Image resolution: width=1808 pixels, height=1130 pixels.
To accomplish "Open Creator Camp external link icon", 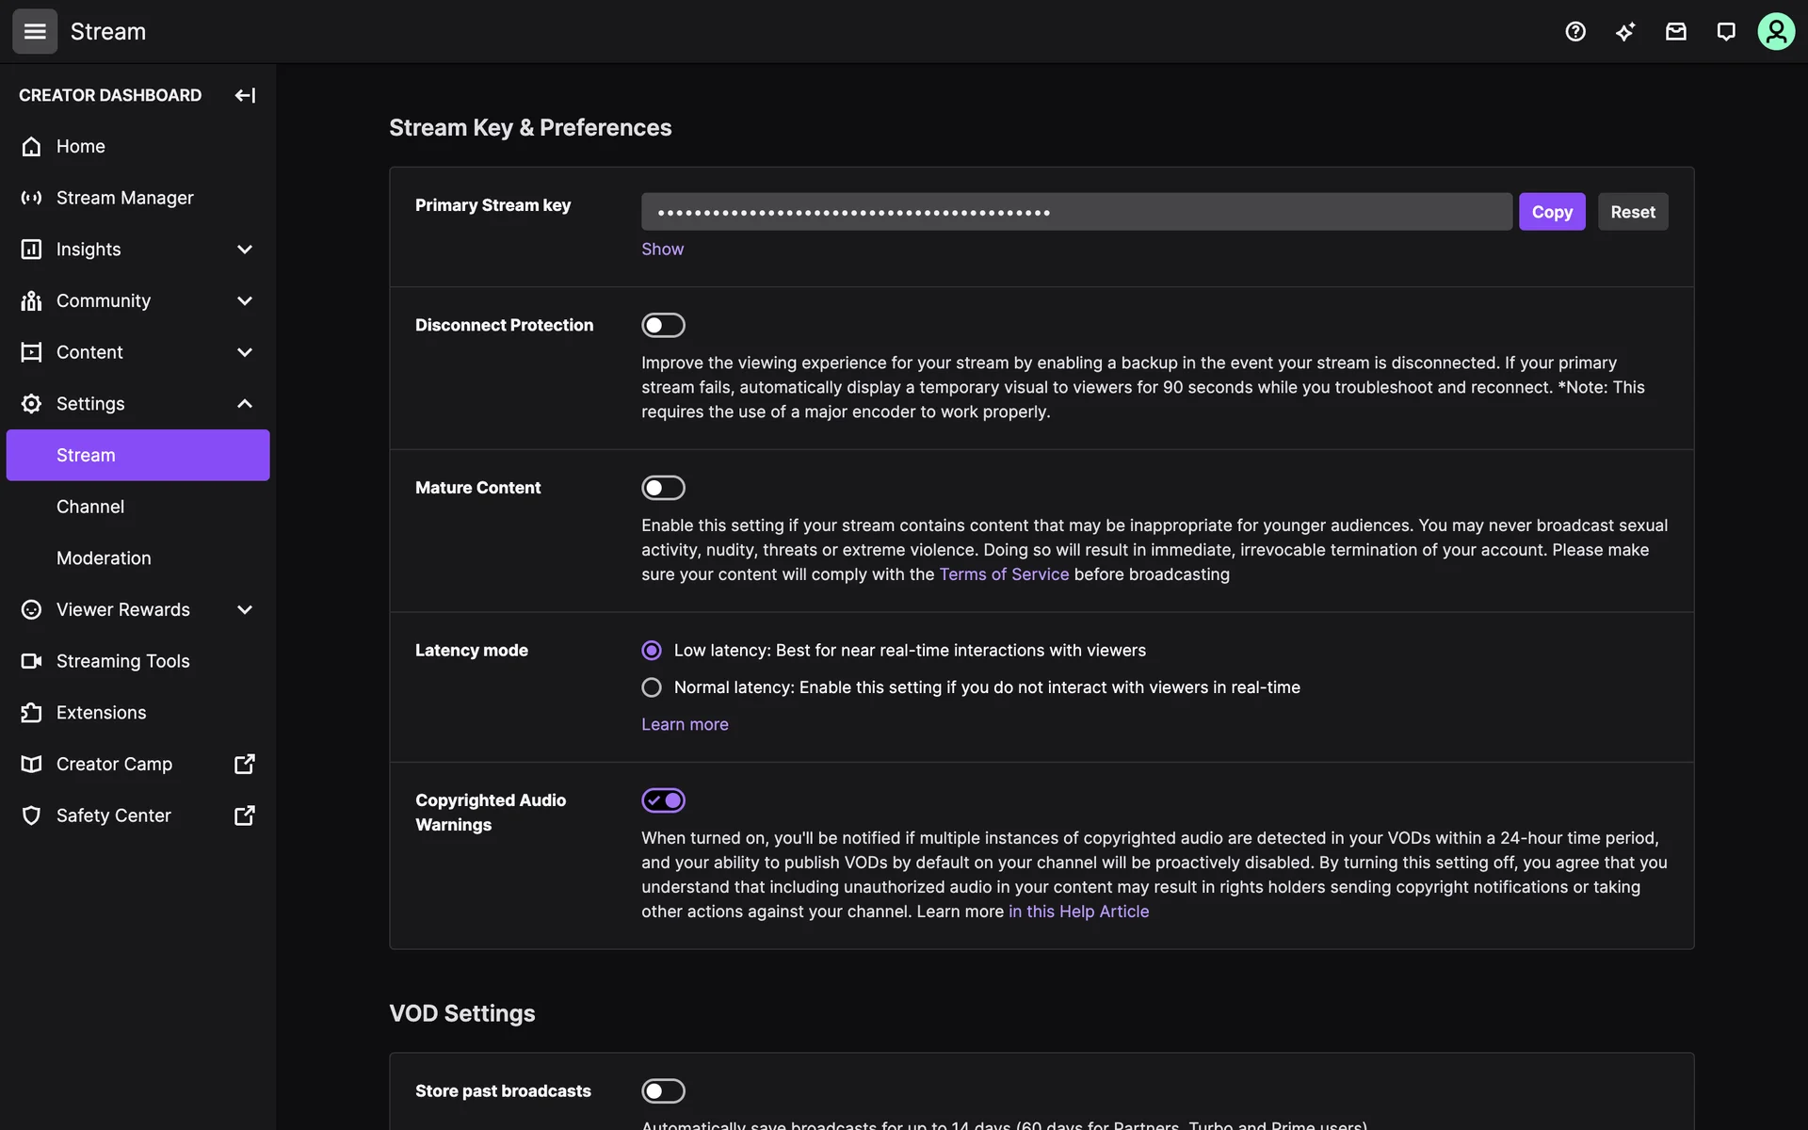I will [x=244, y=764].
